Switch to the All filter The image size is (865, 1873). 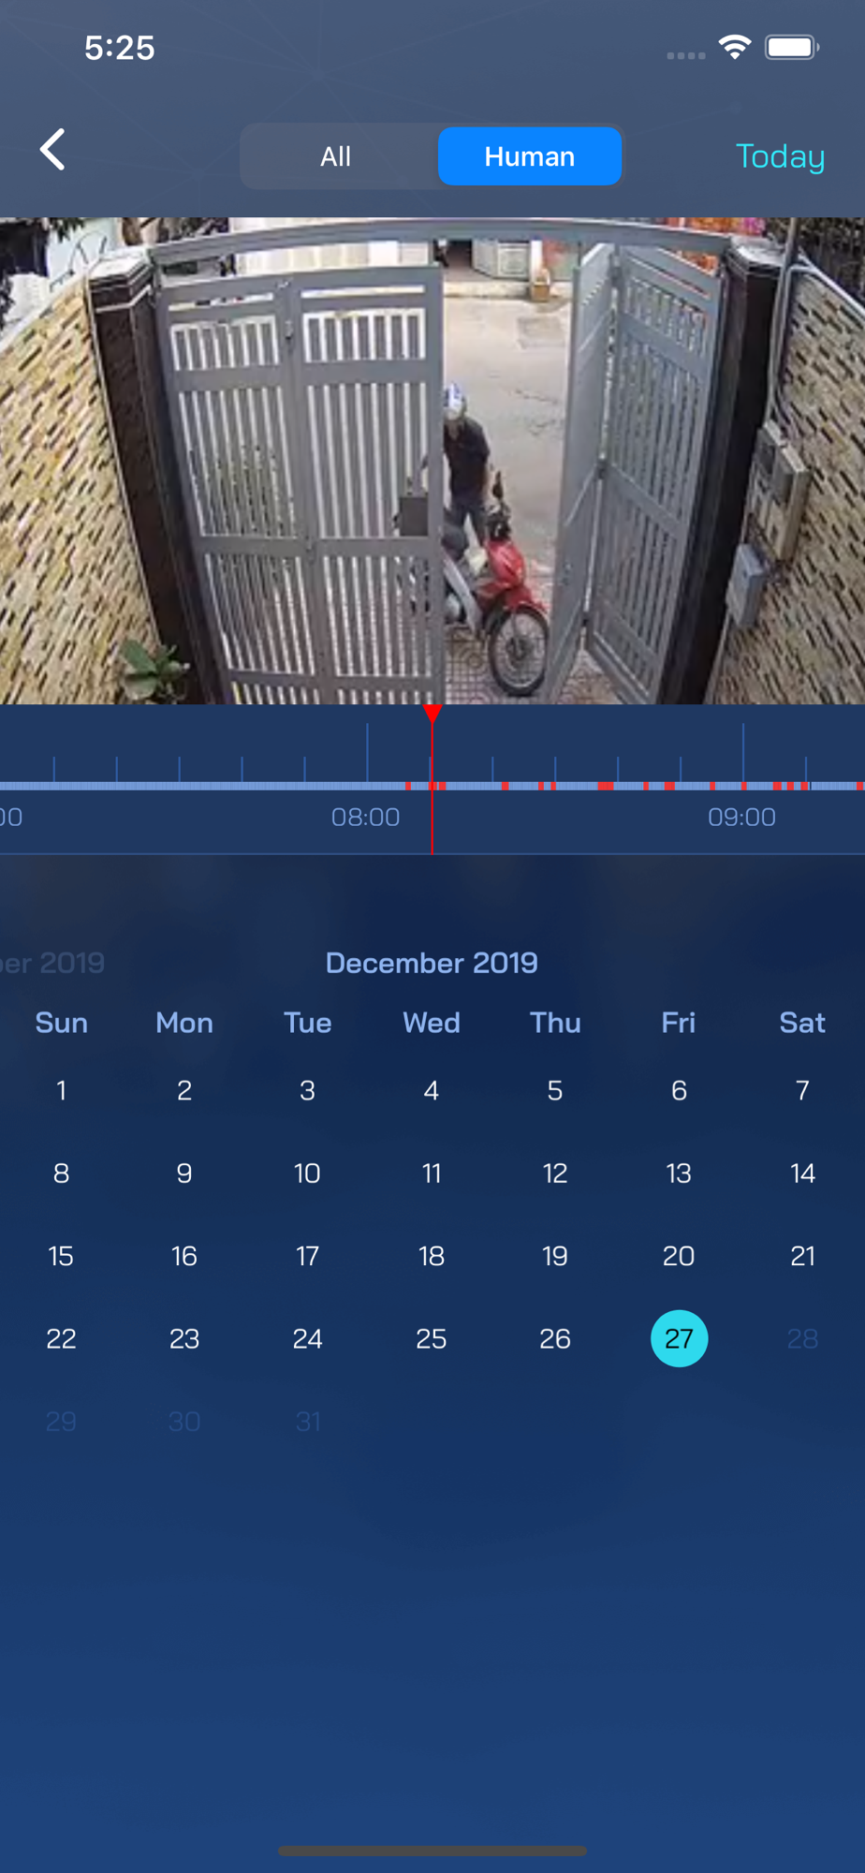click(x=336, y=156)
